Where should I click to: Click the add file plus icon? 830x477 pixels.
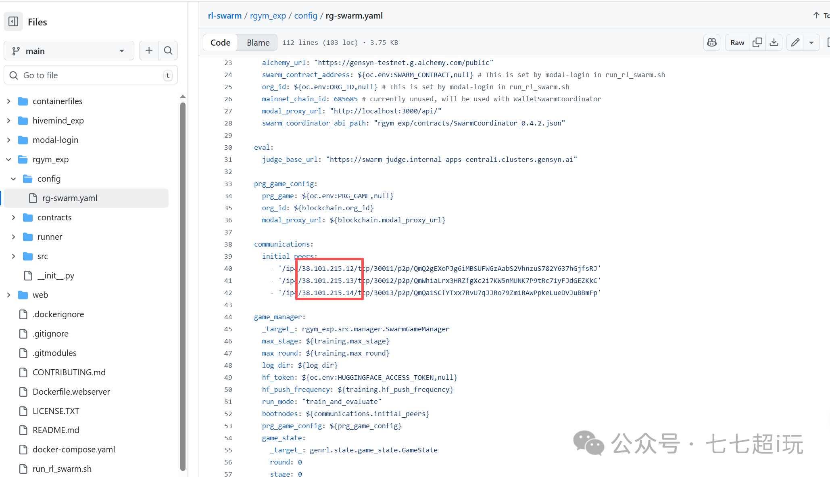pyautogui.click(x=149, y=50)
